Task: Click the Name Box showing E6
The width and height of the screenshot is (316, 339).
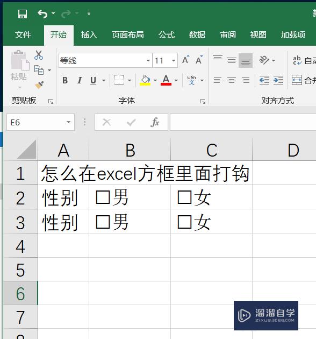Action: 40,122
